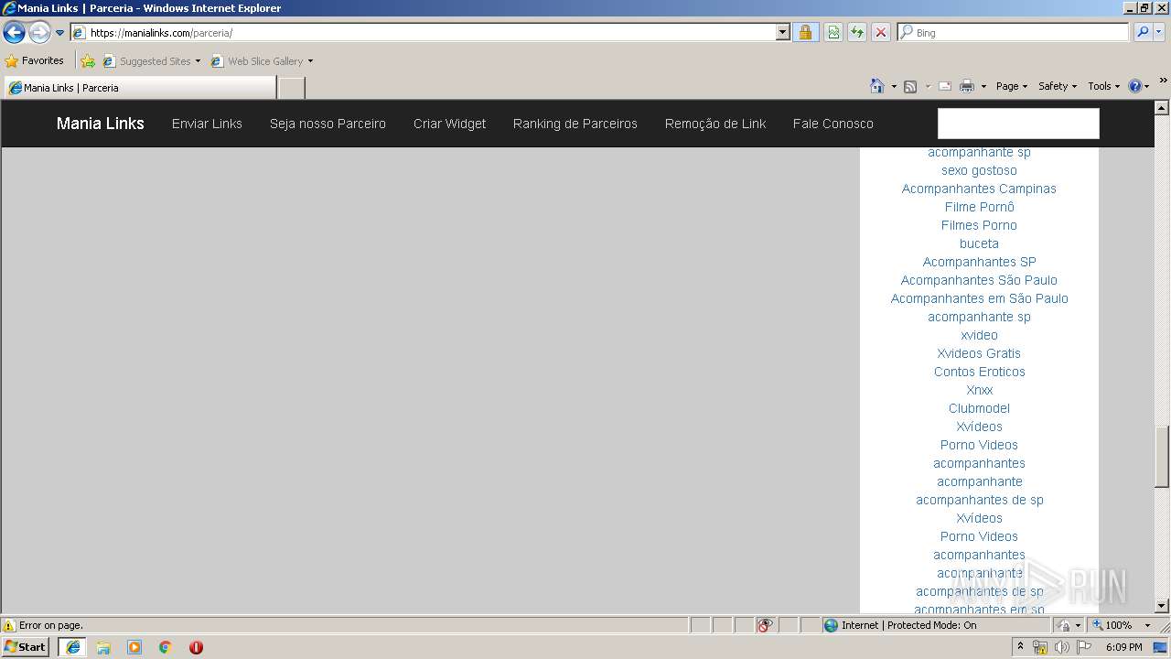
Task: Click the Refresh page icon
Action: (x=857, y=33)
